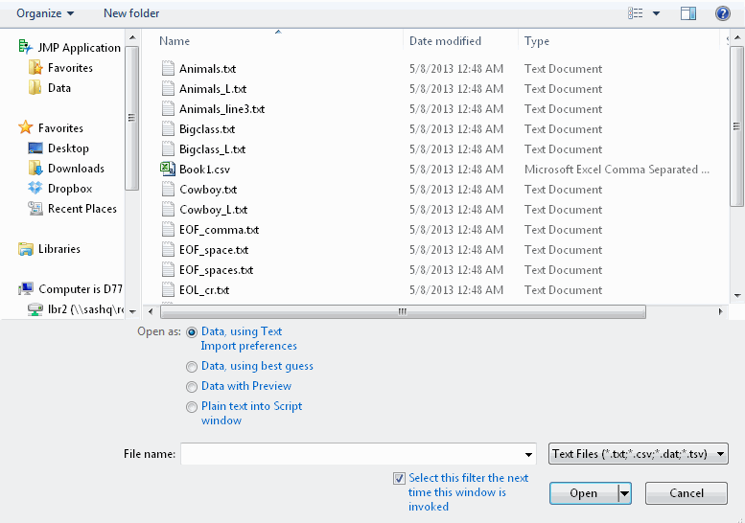Screen dimensions: 745x523
Task: Click the Animals_L.txt document icon
Action: pyautogui.click(x=168, y=88)
